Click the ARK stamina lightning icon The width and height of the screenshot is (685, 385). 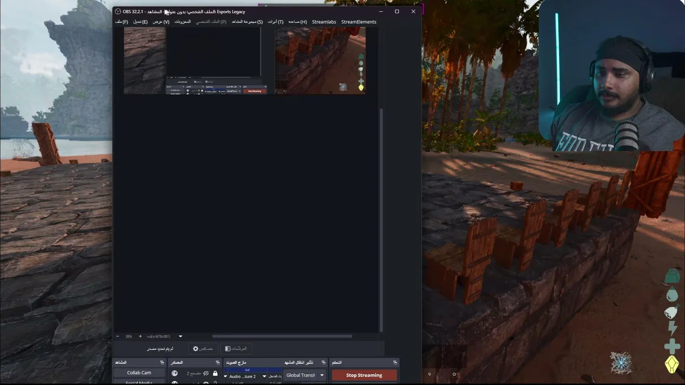pyautogui.click(x=672, y=328)
